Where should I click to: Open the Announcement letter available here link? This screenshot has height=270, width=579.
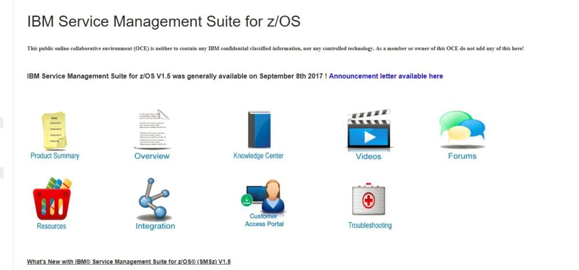(386, 76)
